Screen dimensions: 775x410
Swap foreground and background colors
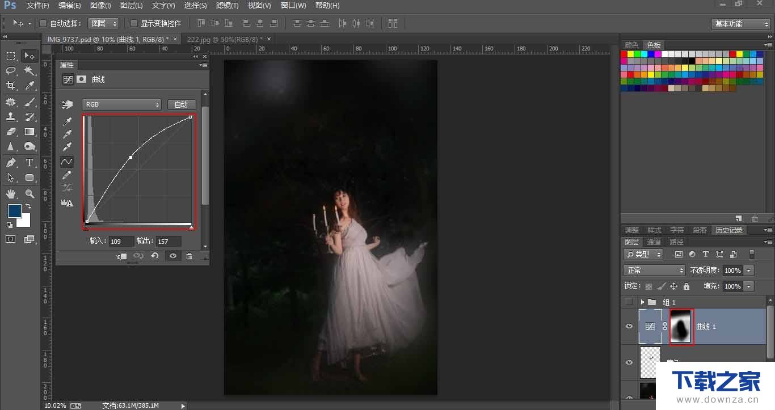pos(28,206)
